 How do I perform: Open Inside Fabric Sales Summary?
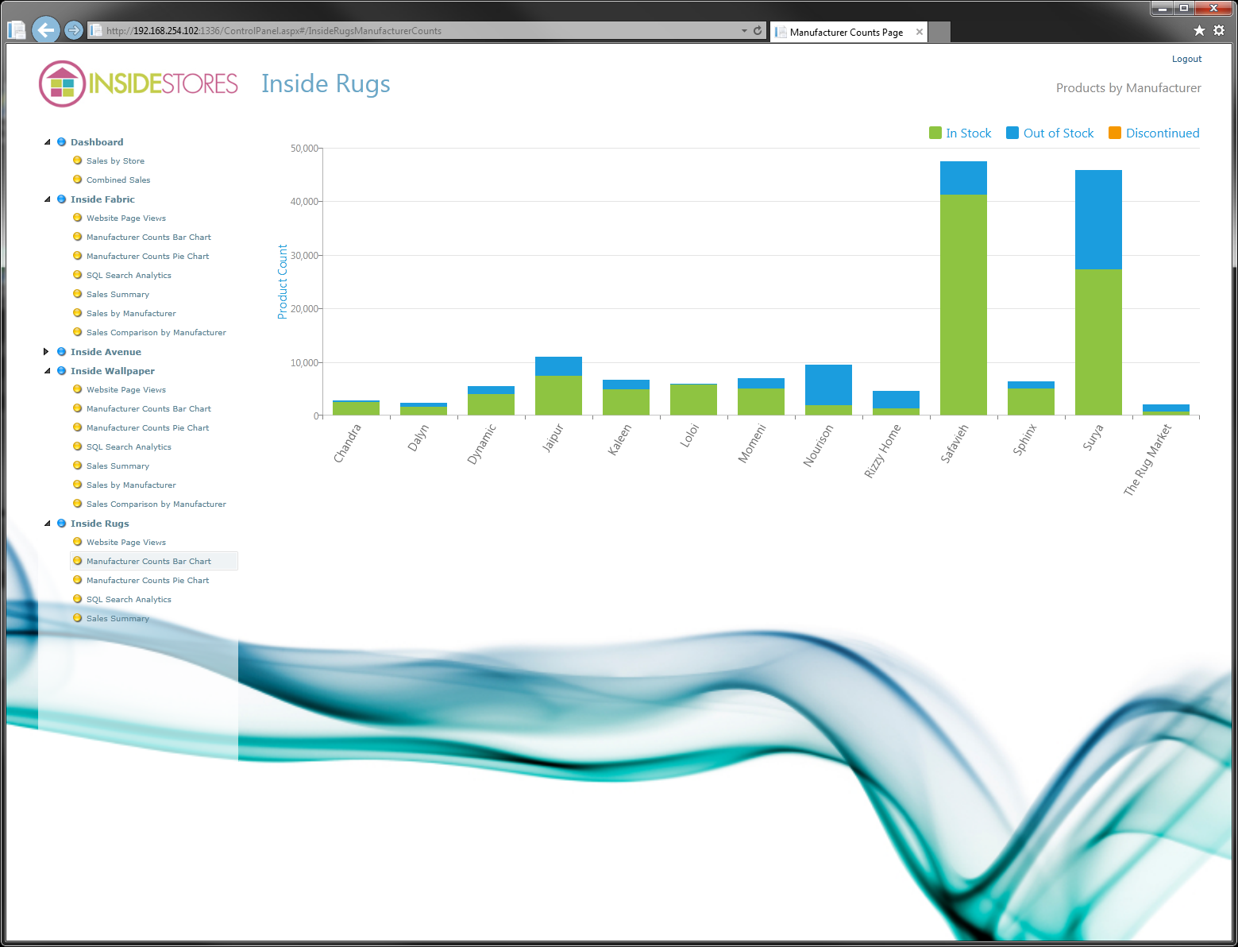118,295
